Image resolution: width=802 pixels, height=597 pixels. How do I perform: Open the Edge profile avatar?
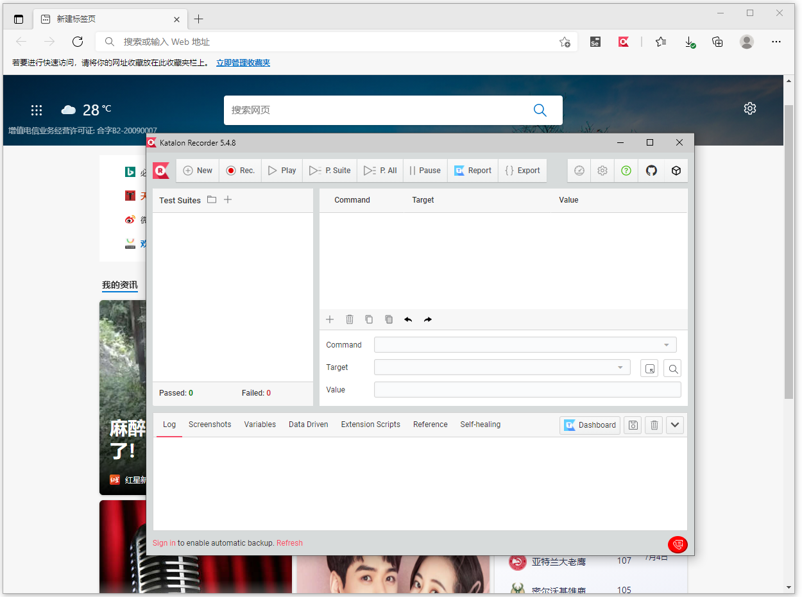tap(747, 42)
